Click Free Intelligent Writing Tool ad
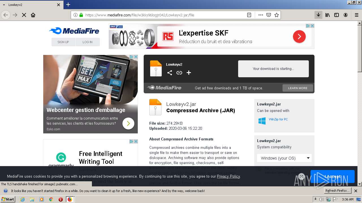The image size is (362, 203). click(x=100, y=158)
